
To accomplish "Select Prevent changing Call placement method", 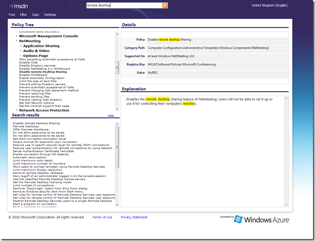I will pyautogui.click(x=49, y=91).
